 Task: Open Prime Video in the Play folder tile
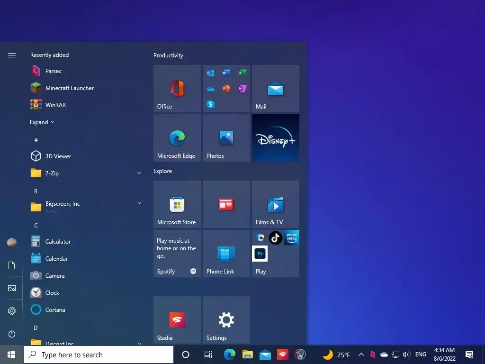point(291,238)
